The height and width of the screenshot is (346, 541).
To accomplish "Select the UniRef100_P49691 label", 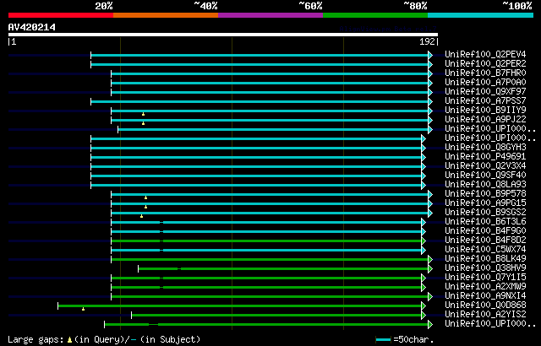I will 485,157.
